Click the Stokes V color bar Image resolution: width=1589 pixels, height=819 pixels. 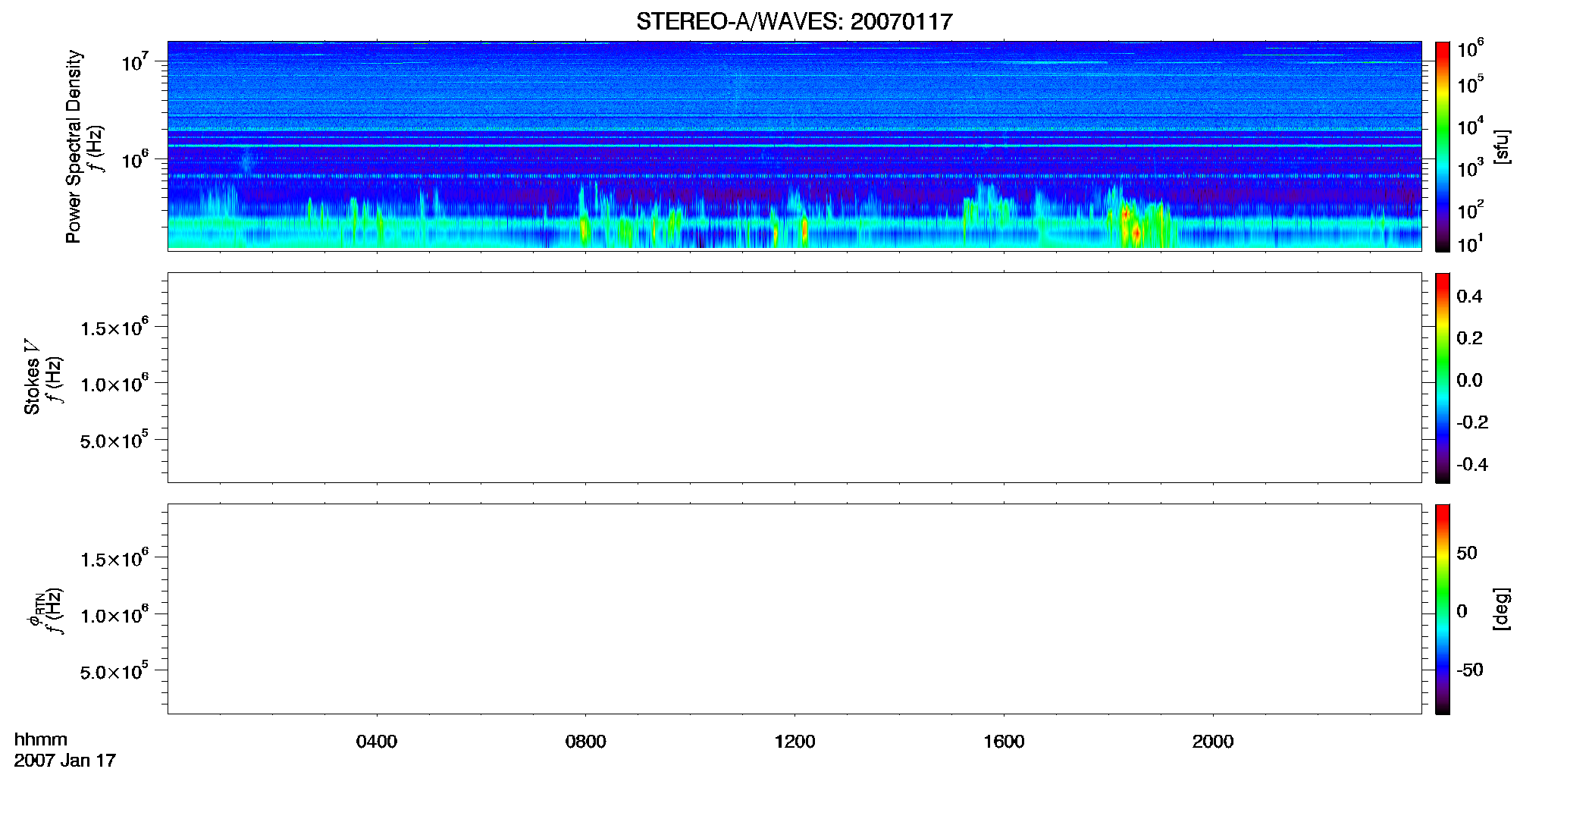pos(1442,378)
